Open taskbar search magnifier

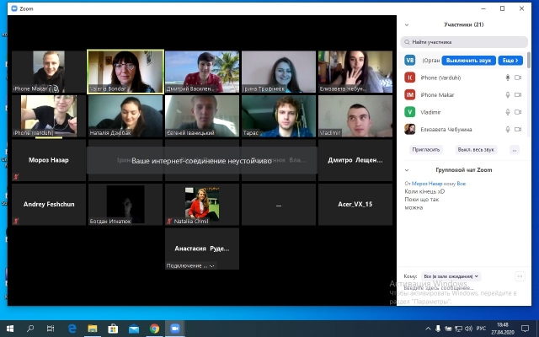point(30,329)
